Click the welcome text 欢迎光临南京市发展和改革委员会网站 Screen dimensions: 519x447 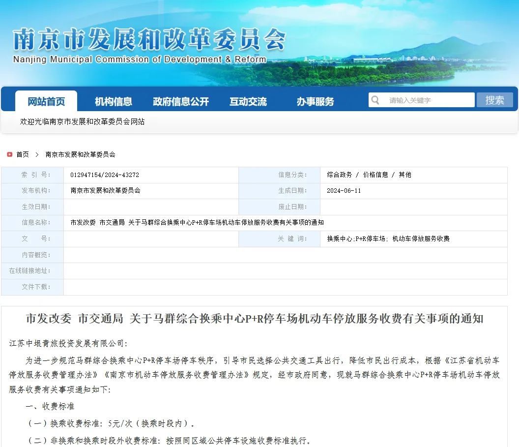coord(82,122)
